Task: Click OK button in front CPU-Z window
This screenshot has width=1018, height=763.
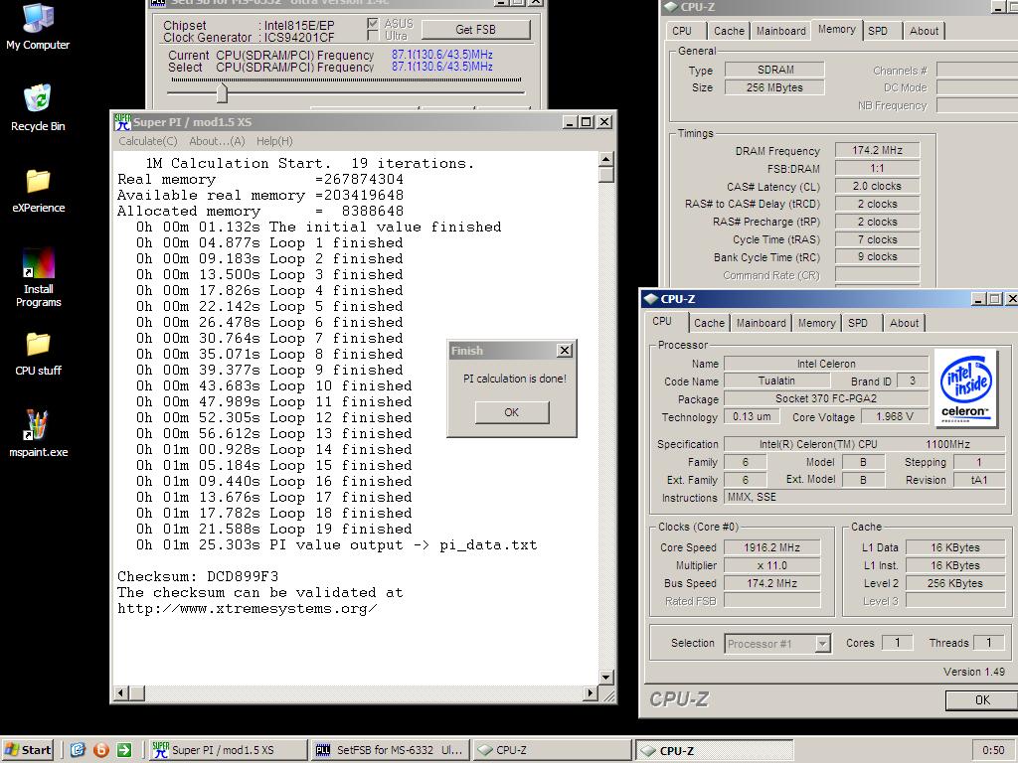Action: 981,700
